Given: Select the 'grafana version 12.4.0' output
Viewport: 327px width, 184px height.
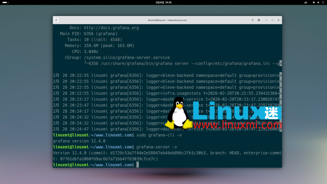Looking at the screenshot, I should coord(79,141).
